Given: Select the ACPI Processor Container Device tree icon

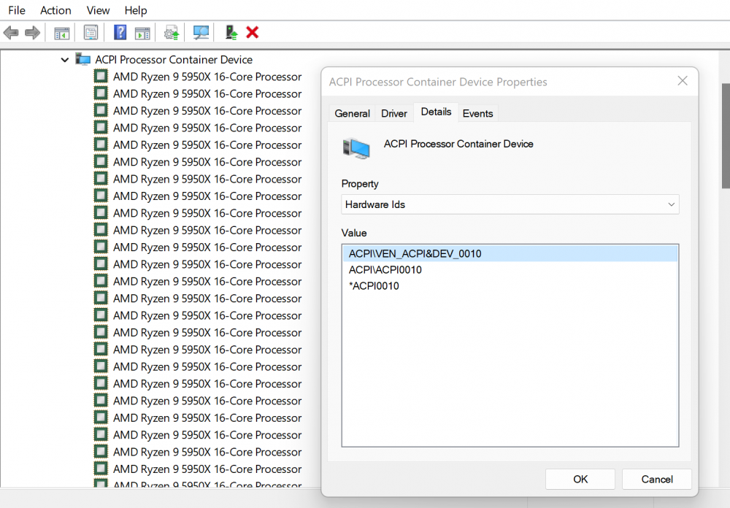Looking at the screenshot, I should coord(83,60).
